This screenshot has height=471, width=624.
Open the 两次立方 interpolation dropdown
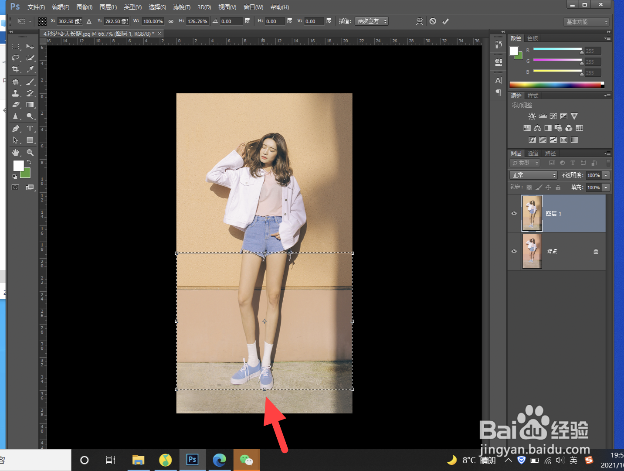pos(372,21)
